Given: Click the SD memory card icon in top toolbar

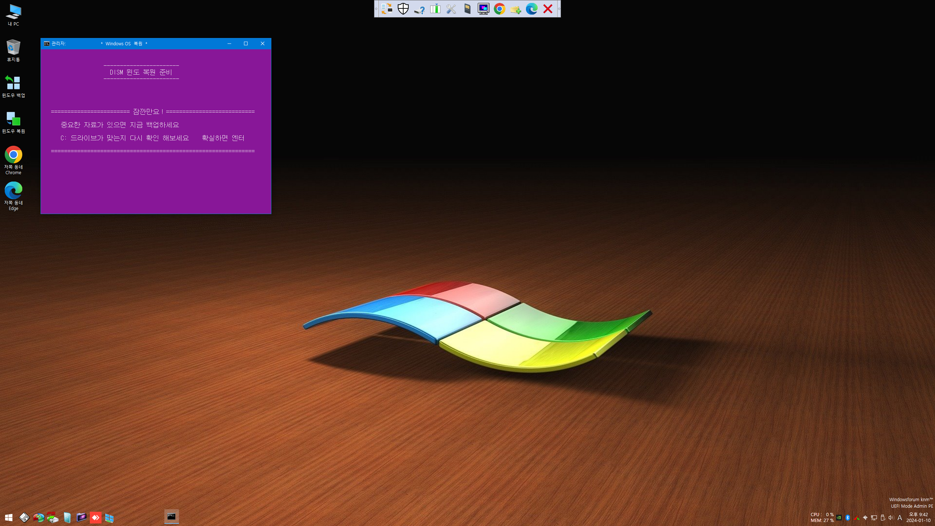Looking at the screenshot, I should coord(467,9).
